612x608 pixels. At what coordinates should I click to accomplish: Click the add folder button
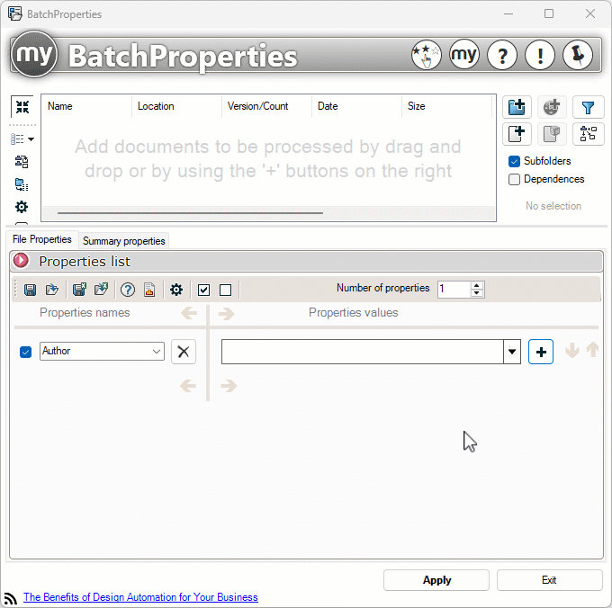click(517, 108)
